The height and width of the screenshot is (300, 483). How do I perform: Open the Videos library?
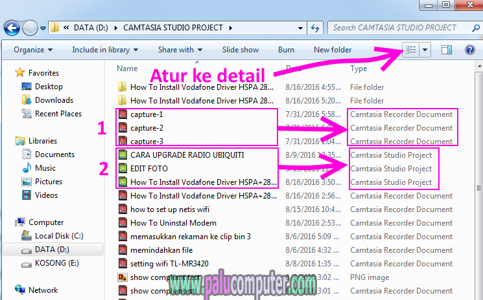click(46, 195)
